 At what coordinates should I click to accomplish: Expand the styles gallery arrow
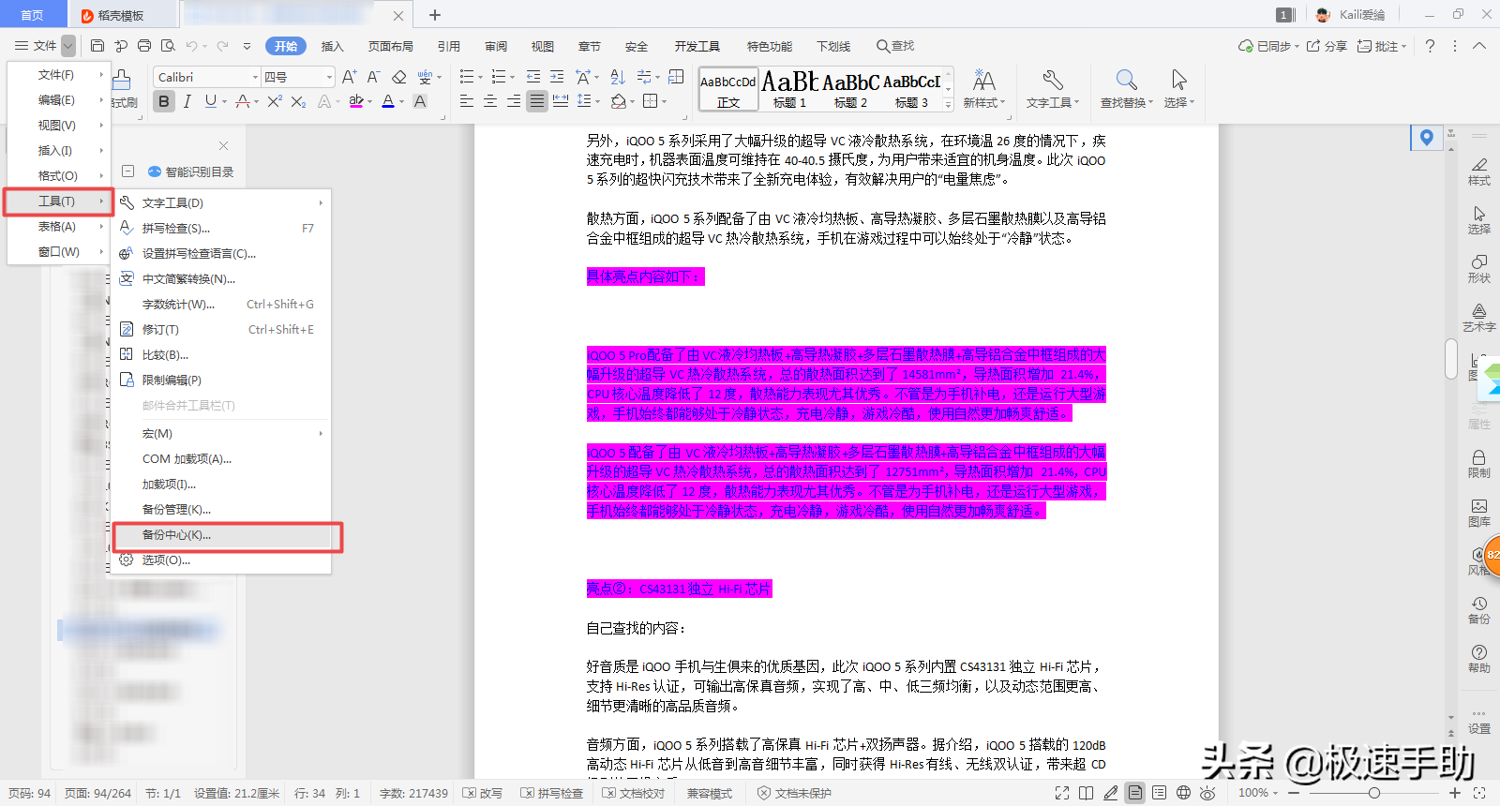[x=948, y=105]
